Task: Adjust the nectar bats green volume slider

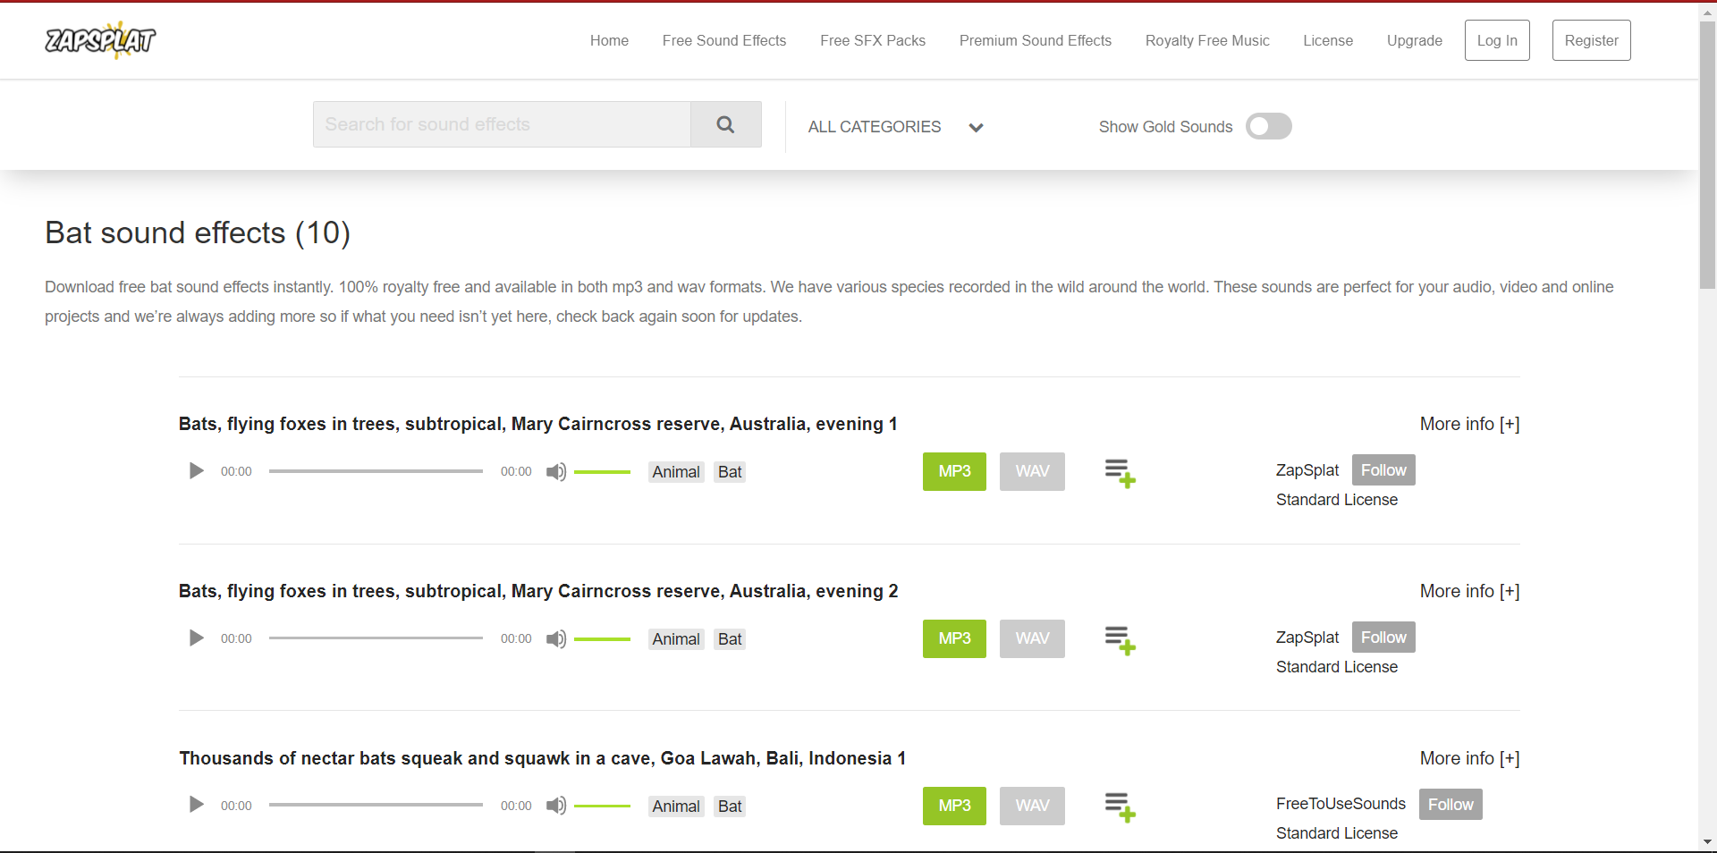Action: point(602,807)
